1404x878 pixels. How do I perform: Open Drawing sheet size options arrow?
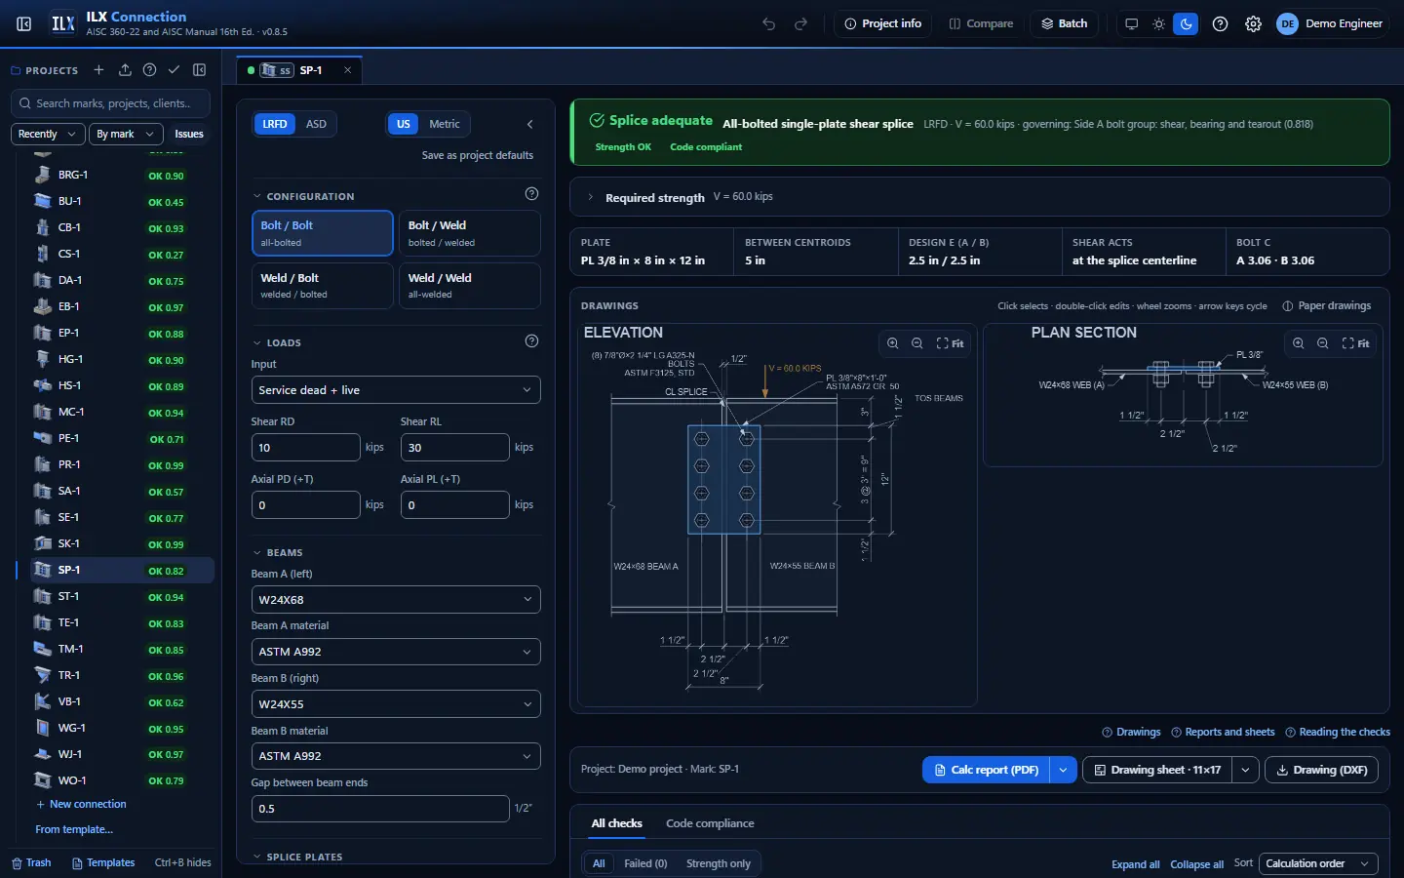(1245, 770)
